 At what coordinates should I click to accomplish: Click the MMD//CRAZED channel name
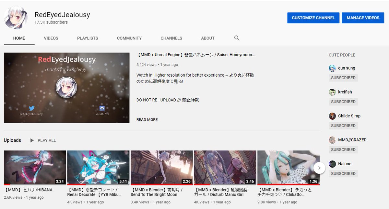352,140
